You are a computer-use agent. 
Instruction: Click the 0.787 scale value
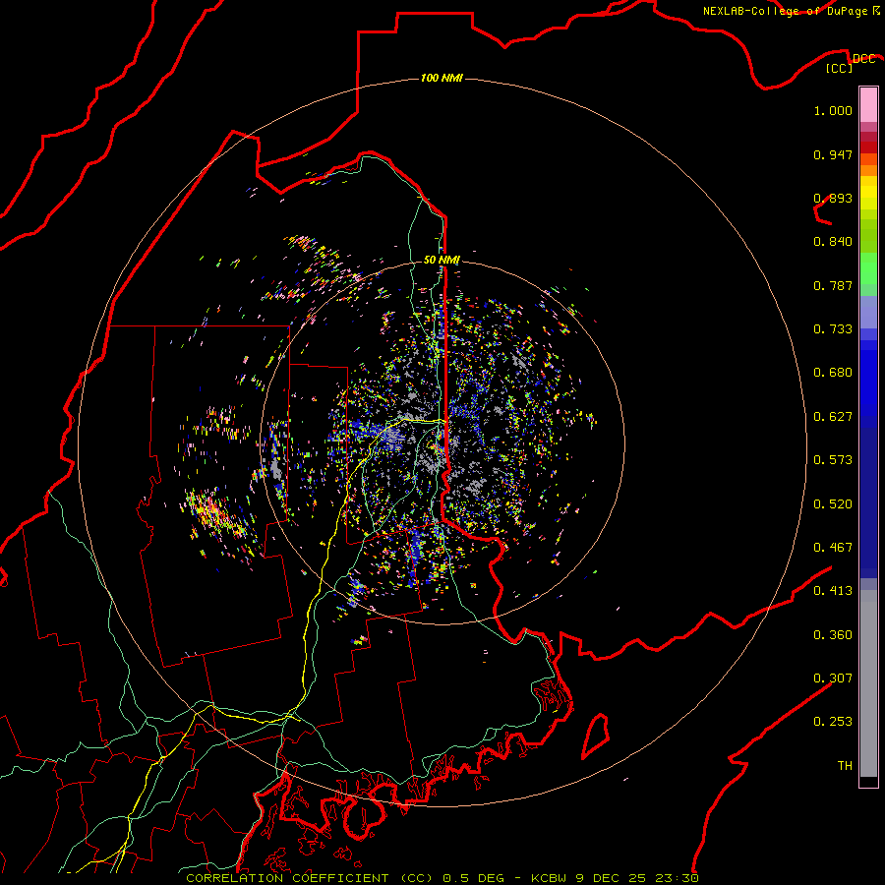(x=833, y=285)
